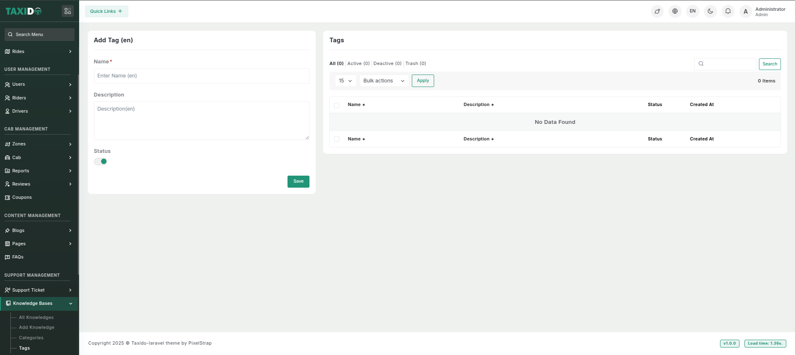This screenshot has height=355, width=795.
Task: Open the 15 per-page dropdown
Action: point(345,81)
